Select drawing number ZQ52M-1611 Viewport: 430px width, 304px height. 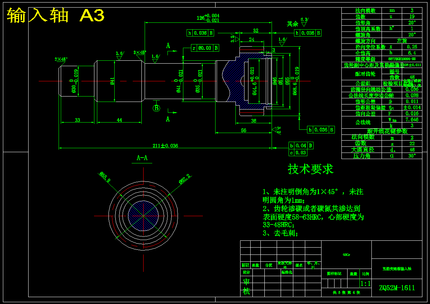397,288
